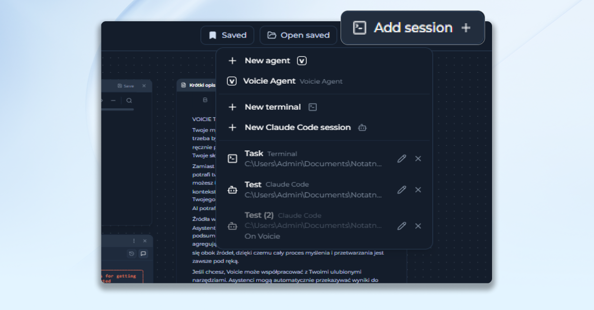Click the terminal icon on Add session

(359, 28)
